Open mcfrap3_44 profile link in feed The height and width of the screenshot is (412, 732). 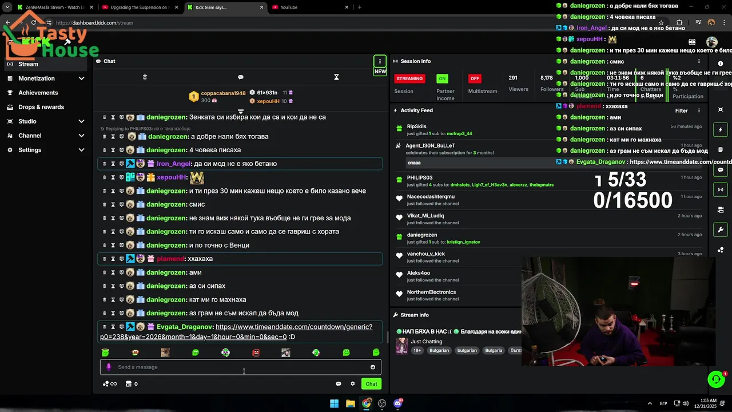click(x=459, y=134)
